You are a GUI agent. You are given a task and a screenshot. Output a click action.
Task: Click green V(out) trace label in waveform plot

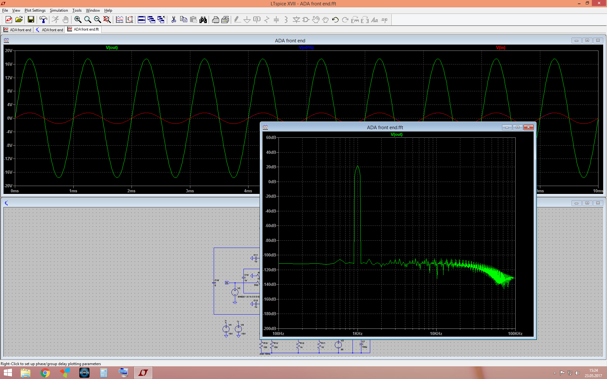112,48
